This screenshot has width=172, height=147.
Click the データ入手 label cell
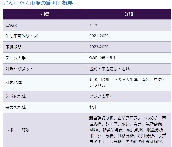click(x=15, y=58)
